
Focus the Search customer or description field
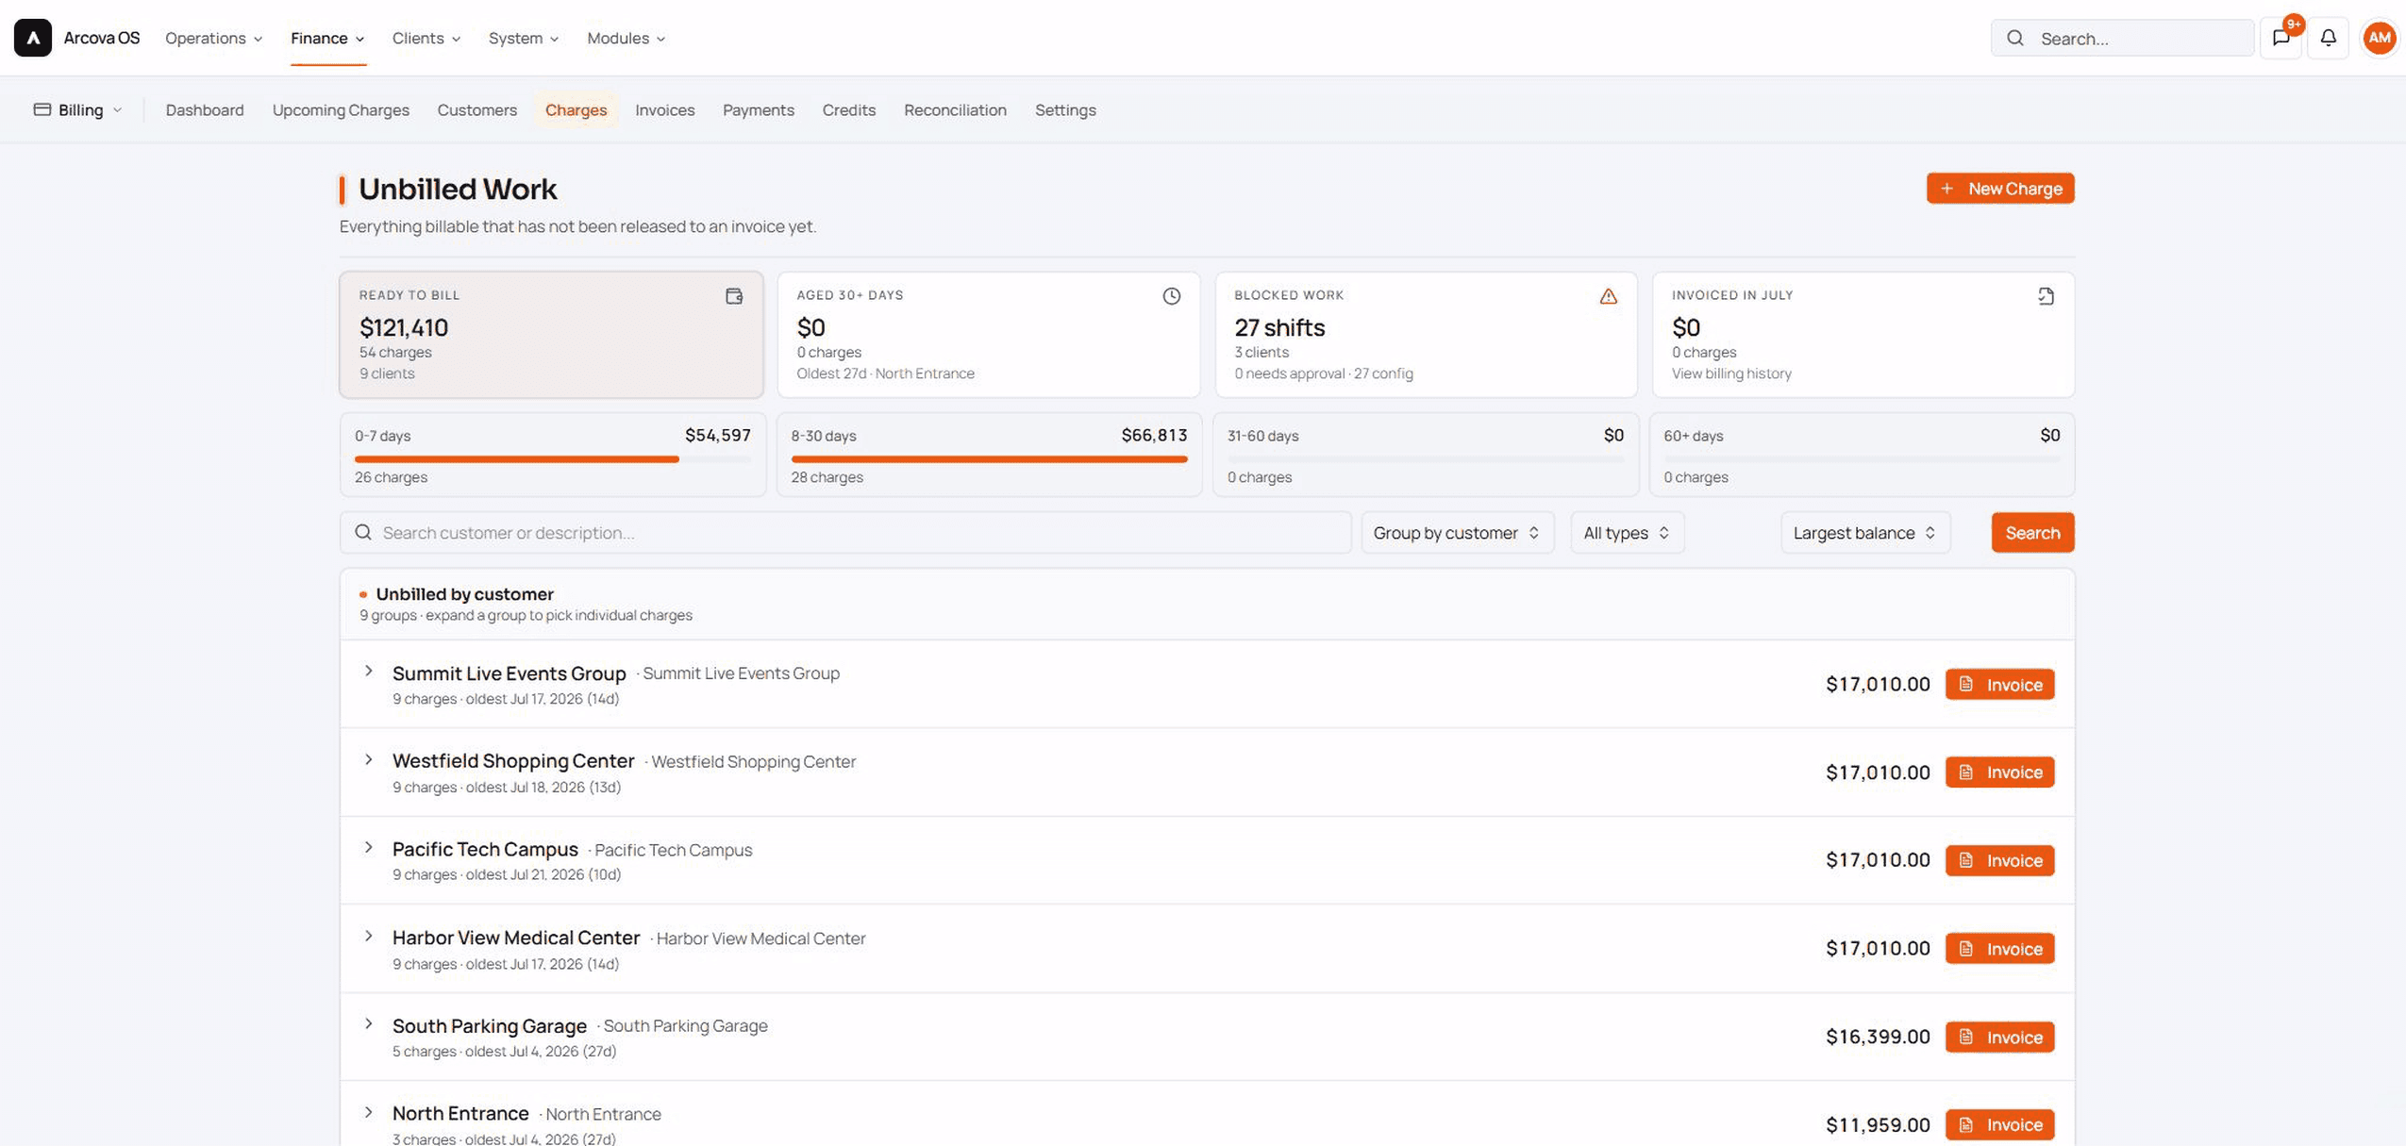845,533
